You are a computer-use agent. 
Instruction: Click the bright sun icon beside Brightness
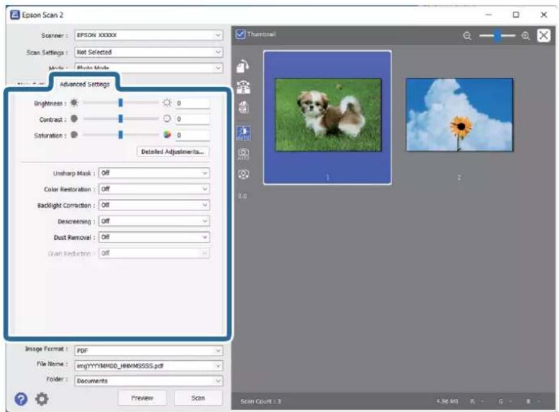point(167,103)
